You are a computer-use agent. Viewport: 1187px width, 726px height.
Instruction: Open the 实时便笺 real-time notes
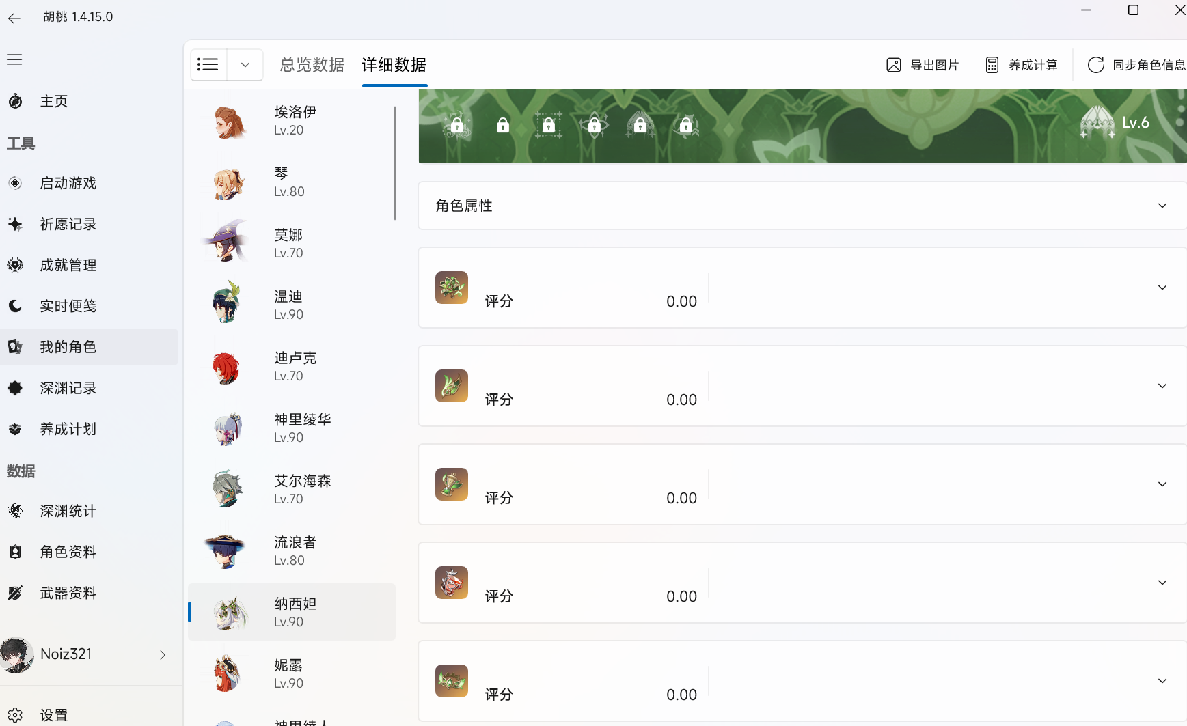(x=68, y=305)
